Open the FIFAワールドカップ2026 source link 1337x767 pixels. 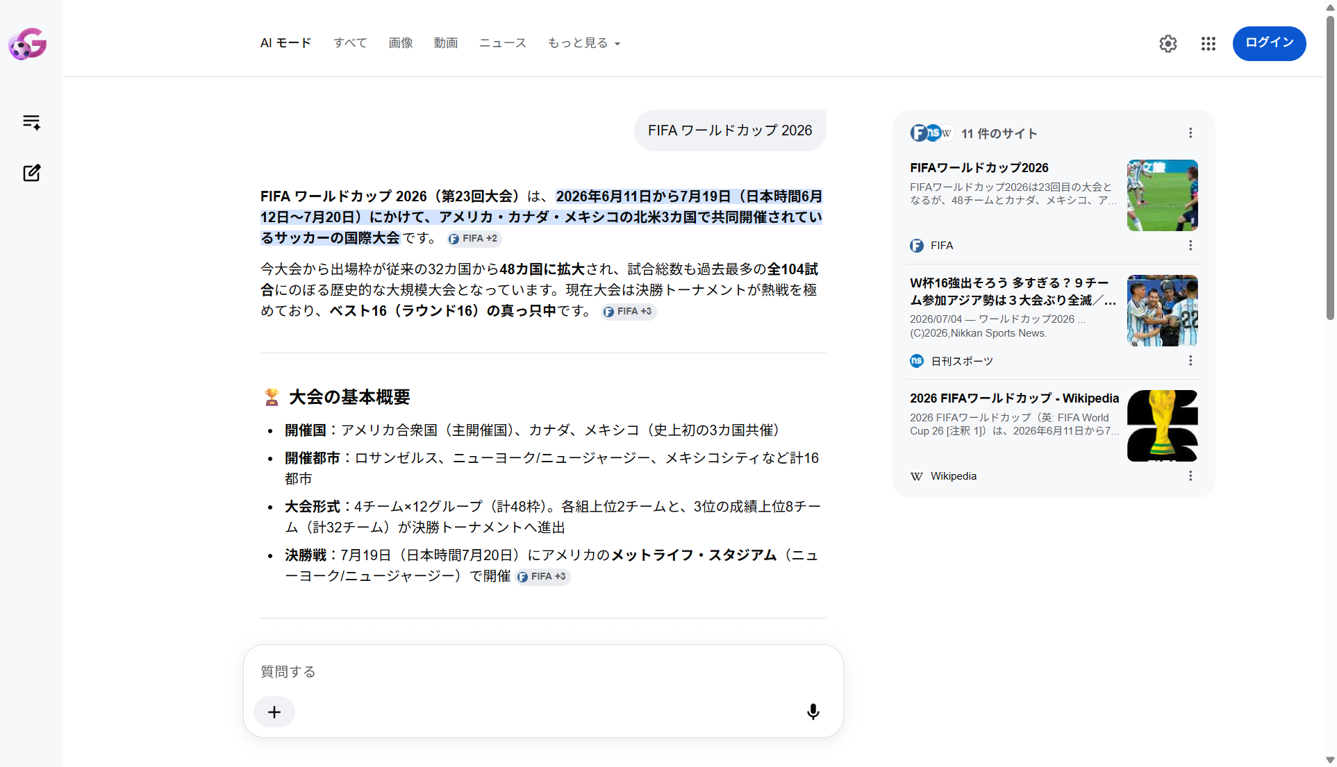[x=979, y=168]
